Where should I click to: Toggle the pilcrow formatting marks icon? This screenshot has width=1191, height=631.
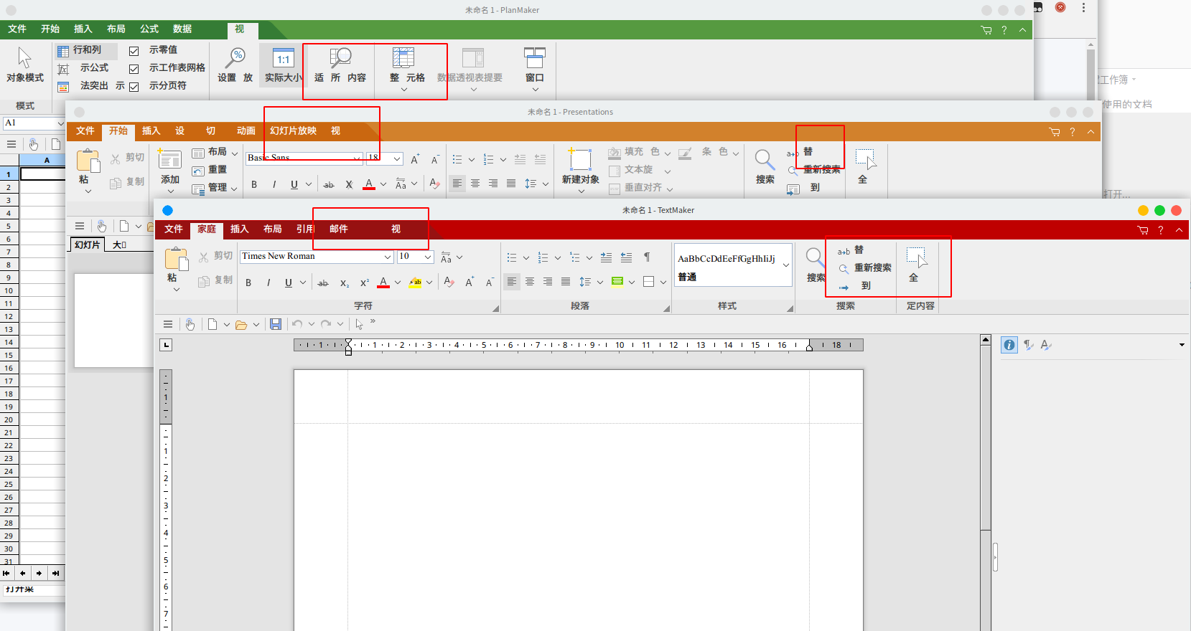(646, 257)
